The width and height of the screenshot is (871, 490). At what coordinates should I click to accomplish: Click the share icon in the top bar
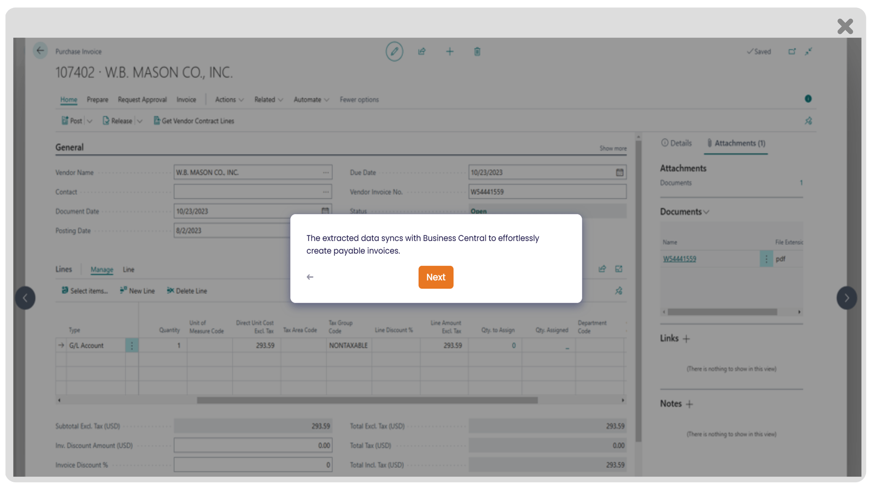422,51
